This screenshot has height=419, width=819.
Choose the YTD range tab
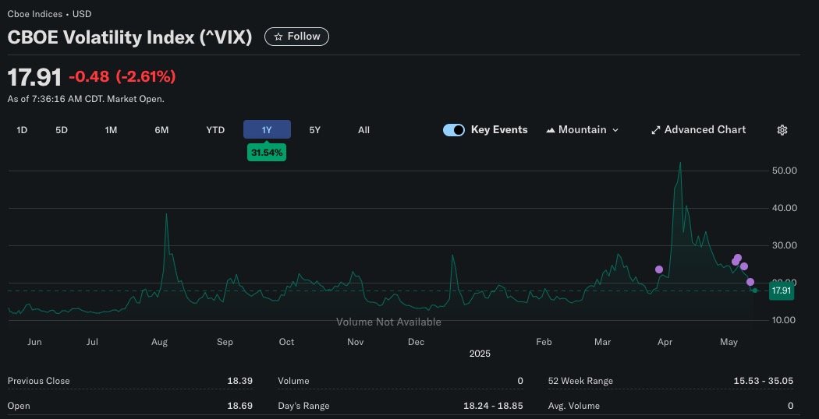pos(215,130)
